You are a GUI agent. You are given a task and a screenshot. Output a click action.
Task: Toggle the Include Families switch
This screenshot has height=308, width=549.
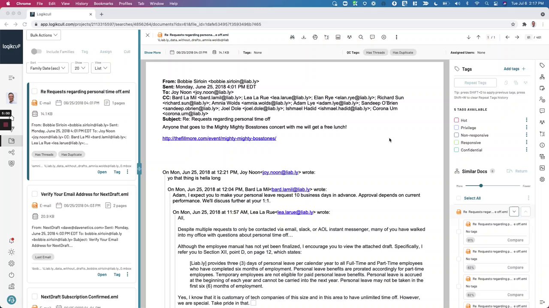(x=36, y=51)
